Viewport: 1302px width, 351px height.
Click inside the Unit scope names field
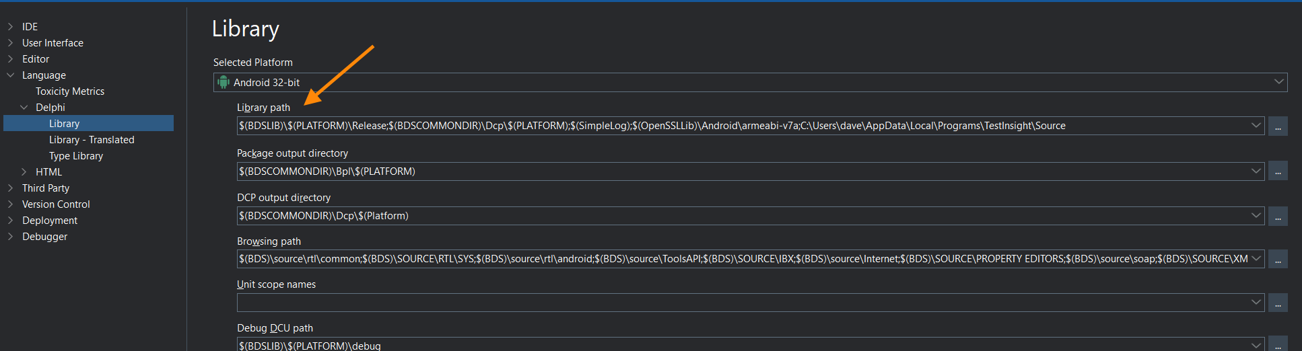tap(741, 303)
